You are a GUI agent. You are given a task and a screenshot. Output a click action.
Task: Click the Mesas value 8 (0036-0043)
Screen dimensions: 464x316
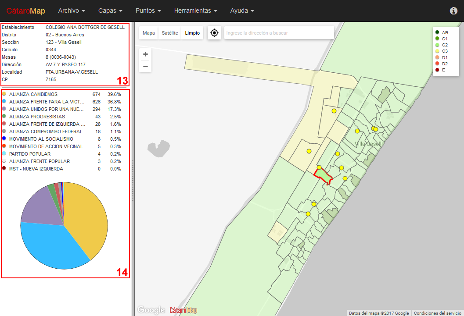[x=61, y=57]
